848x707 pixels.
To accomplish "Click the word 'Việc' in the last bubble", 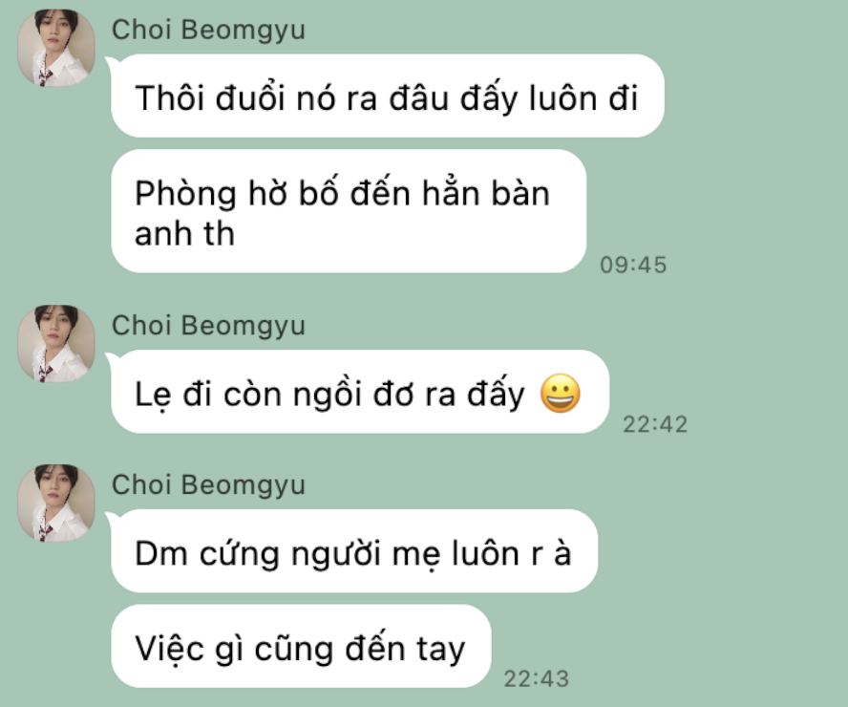I will pos(170,648).
